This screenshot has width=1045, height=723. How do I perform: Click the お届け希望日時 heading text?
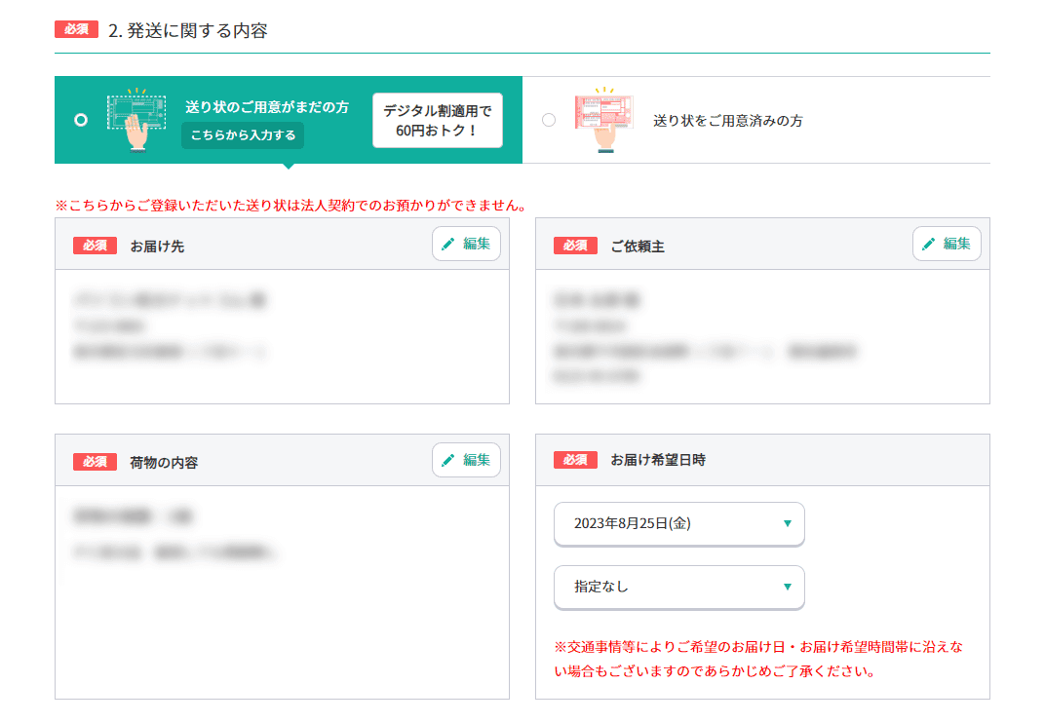point(658,460)
